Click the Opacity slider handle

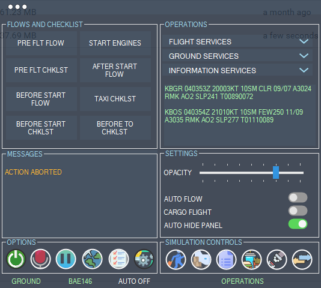coord(276,173)
